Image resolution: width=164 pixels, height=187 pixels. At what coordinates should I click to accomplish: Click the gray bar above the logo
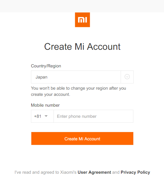coord(82,6)
